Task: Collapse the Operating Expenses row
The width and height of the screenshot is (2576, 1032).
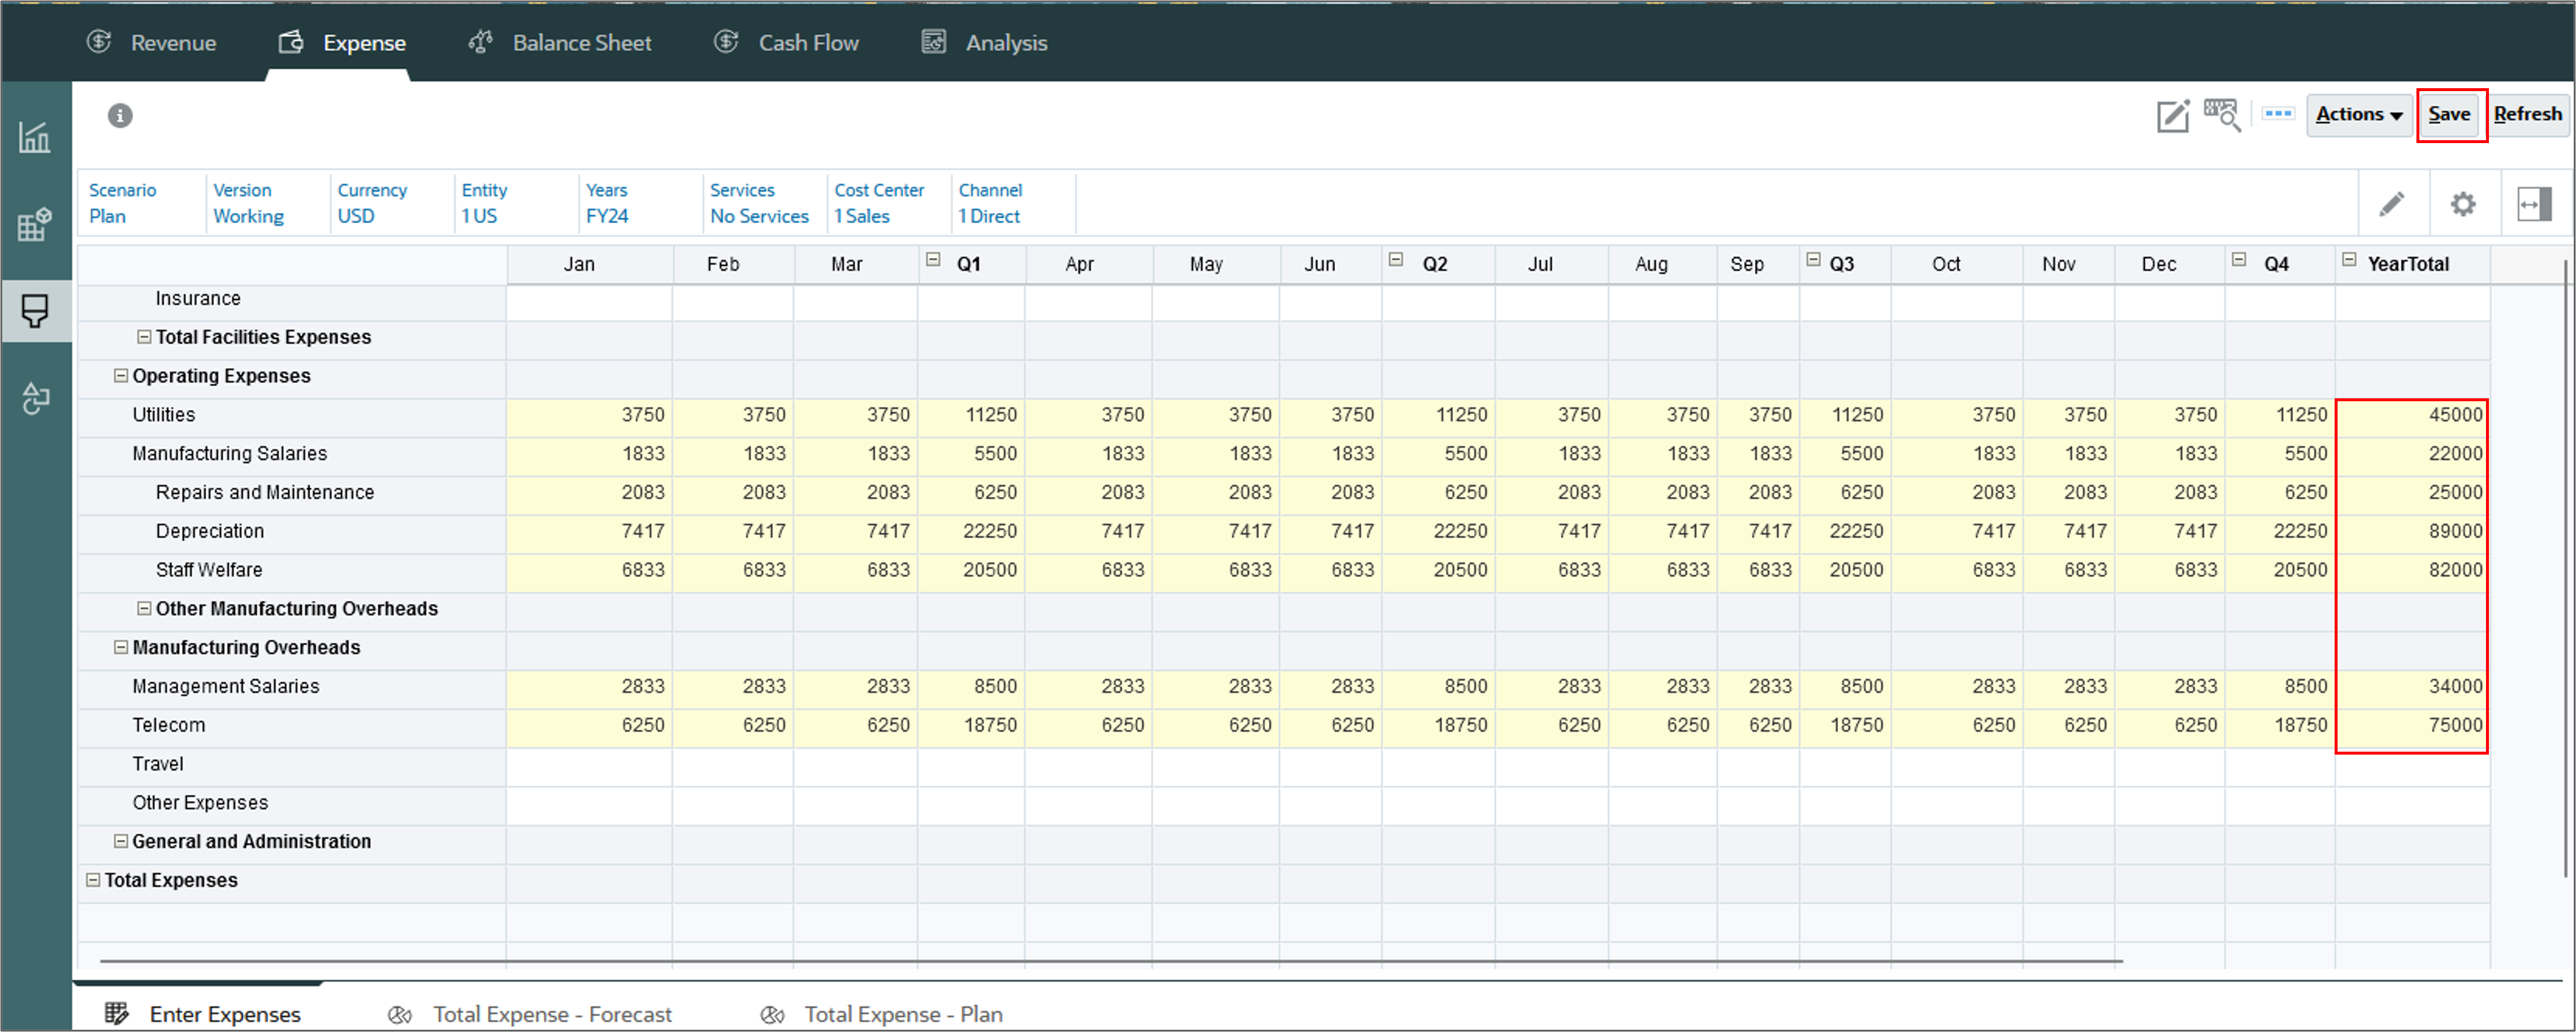Action: (121, 376)
